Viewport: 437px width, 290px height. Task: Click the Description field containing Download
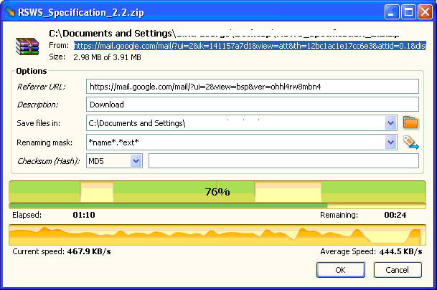click(x=251, y=105)
